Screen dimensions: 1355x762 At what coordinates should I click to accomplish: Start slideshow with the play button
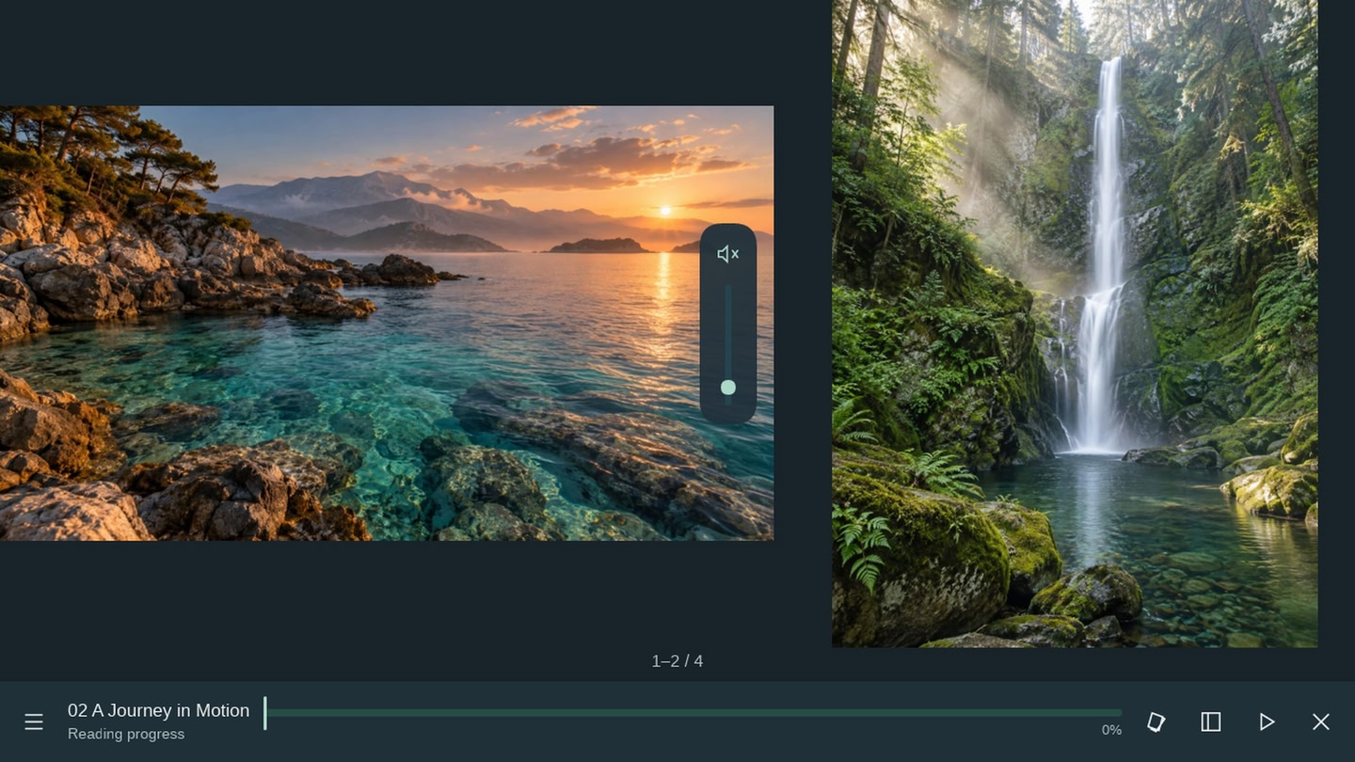click(x=1267, y=722)
